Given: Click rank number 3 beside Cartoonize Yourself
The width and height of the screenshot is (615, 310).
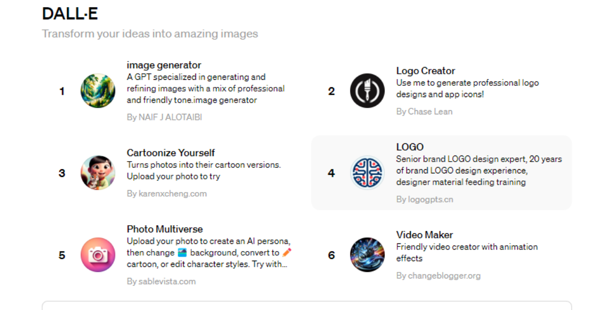Looking at the screenshot, I should (62, 173).
